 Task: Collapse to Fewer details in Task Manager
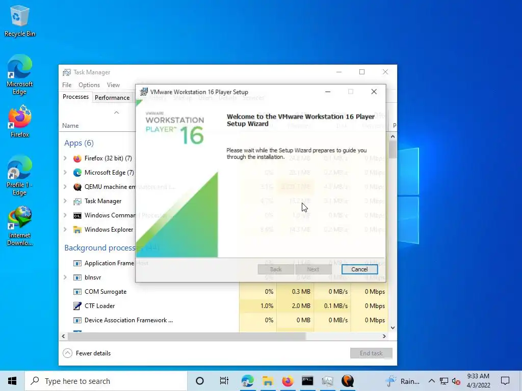(x=87, y=353)
